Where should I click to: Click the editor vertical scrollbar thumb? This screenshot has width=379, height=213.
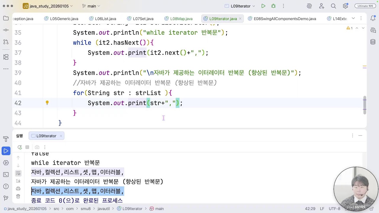click(x=365, y=105)
